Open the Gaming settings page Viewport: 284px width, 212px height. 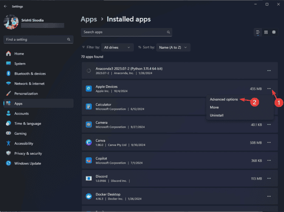tap(38, 134)
